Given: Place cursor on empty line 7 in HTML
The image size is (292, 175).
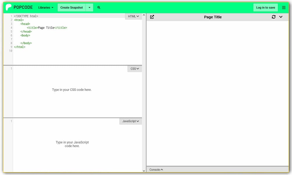Looking at the screenshot, I should coord(58,39).
